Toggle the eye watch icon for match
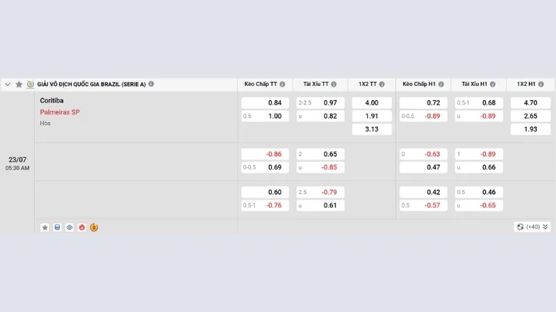The image size is (556, 312). [69, 227]
